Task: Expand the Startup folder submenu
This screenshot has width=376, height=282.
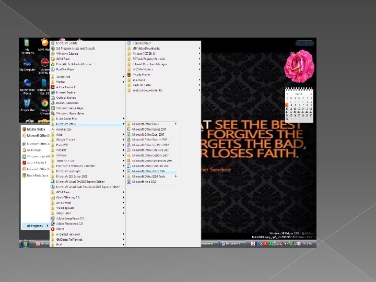Action: (88, 82)
